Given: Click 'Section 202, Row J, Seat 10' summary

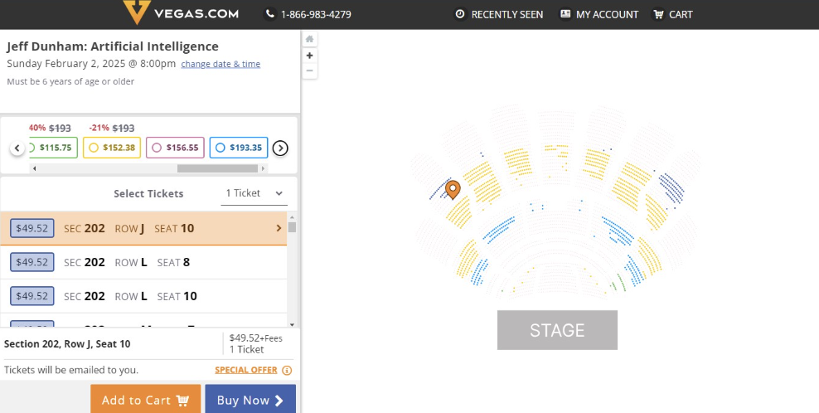Looking at the screenshot, I should [67, 344].
